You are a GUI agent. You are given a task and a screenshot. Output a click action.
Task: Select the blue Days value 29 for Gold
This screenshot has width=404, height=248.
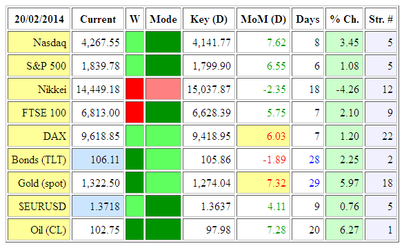click(307, 183)
